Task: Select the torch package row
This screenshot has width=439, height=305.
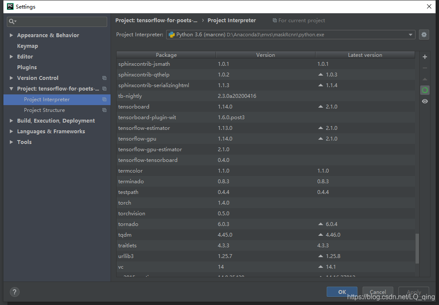Action: coord(266,203)
